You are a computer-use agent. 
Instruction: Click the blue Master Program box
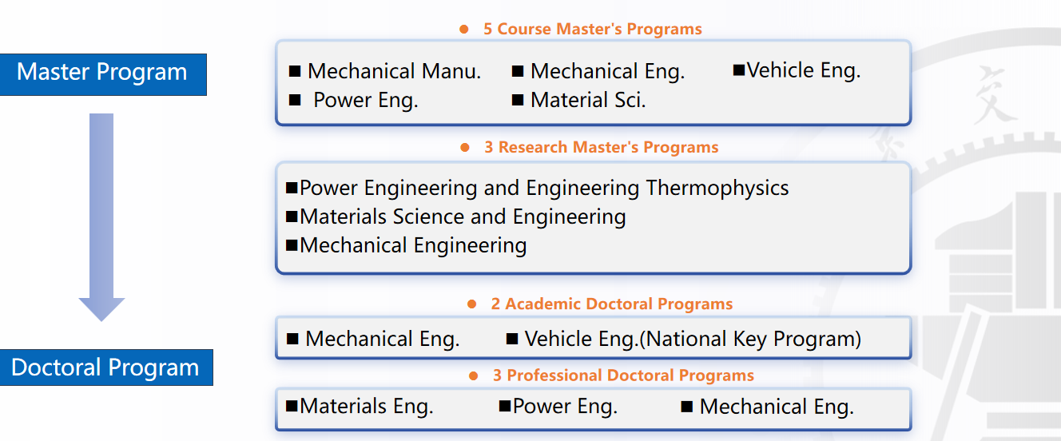coord(103,73)
